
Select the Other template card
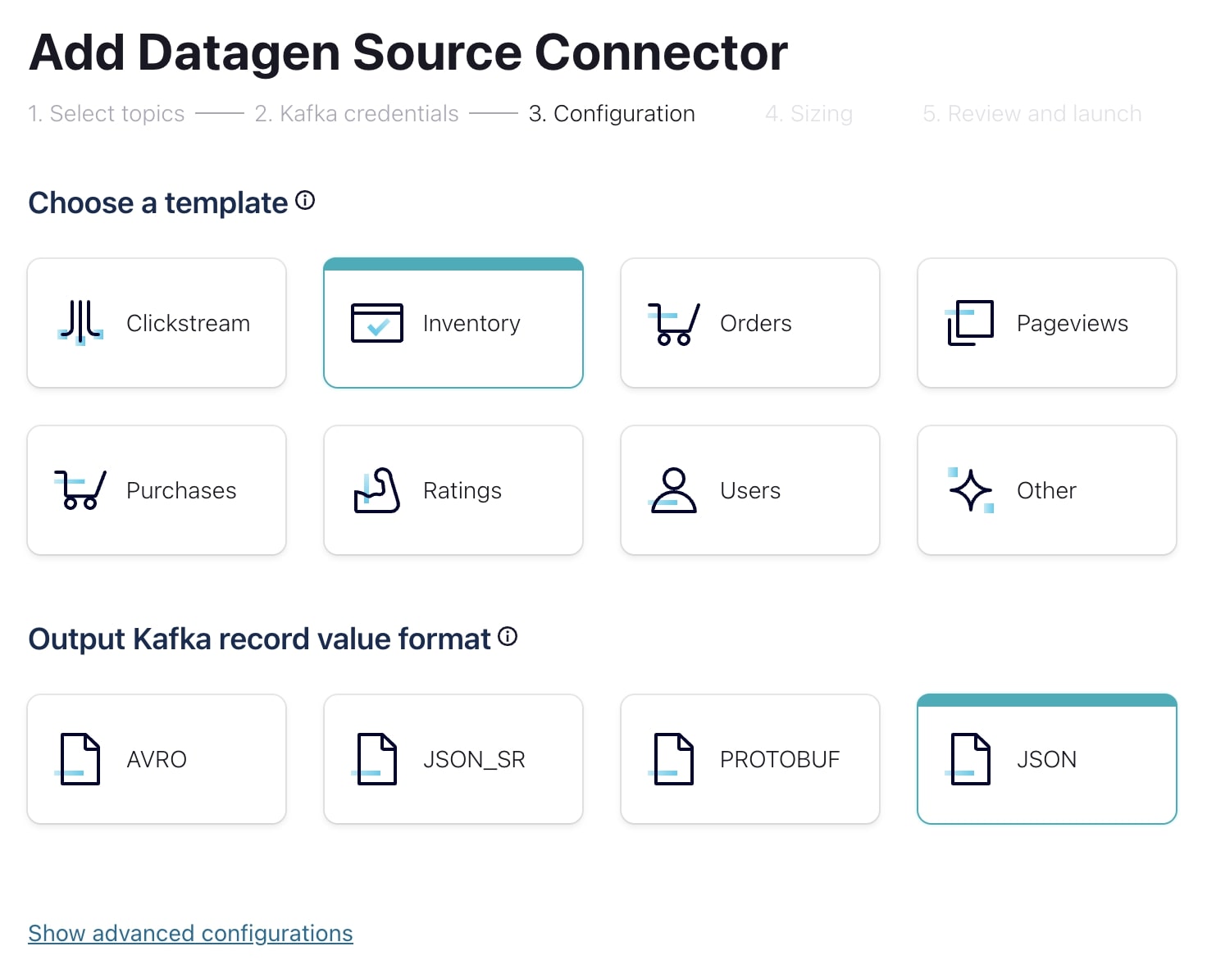pyautogui.click(x=1047, y=490)
